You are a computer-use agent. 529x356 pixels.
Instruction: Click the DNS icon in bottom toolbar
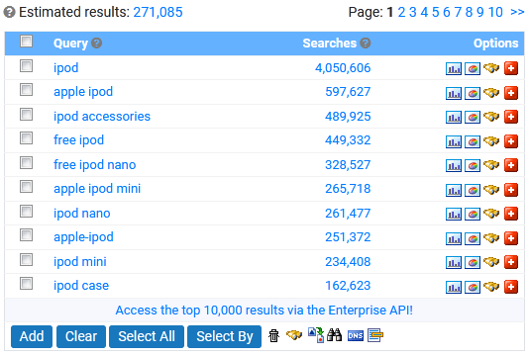pyautogui.click(x=356, y=336)
